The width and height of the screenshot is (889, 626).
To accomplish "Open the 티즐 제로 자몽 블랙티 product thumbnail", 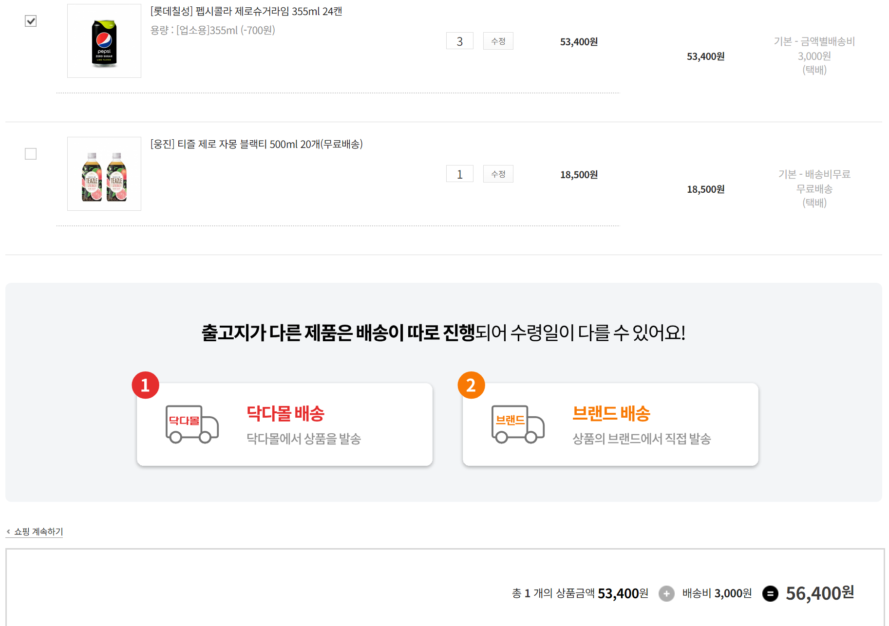I will pos(104,174).
